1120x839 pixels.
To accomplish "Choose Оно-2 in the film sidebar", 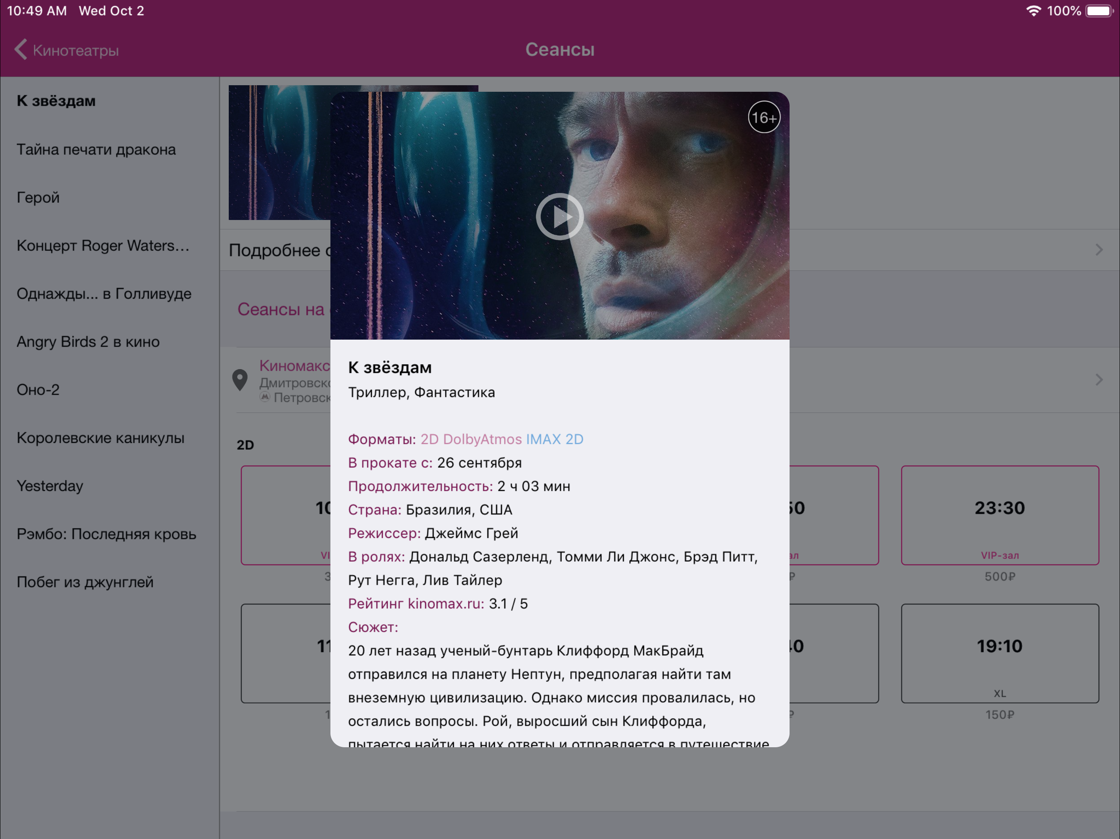I will point(38,390).
